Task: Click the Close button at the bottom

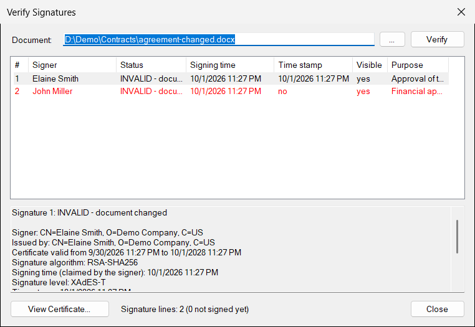Action: (437, 309)
